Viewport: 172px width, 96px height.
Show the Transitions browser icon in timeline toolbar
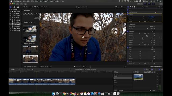(162, 69)
